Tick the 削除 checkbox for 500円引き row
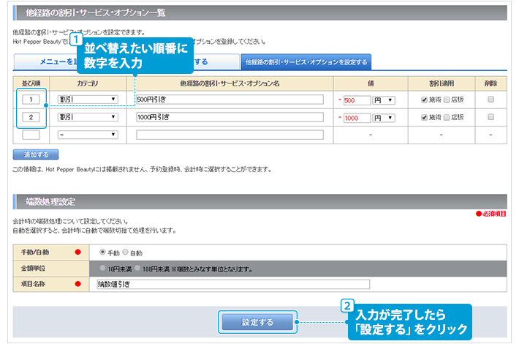This screenshot has height=344, width=519. pos(490,99)
